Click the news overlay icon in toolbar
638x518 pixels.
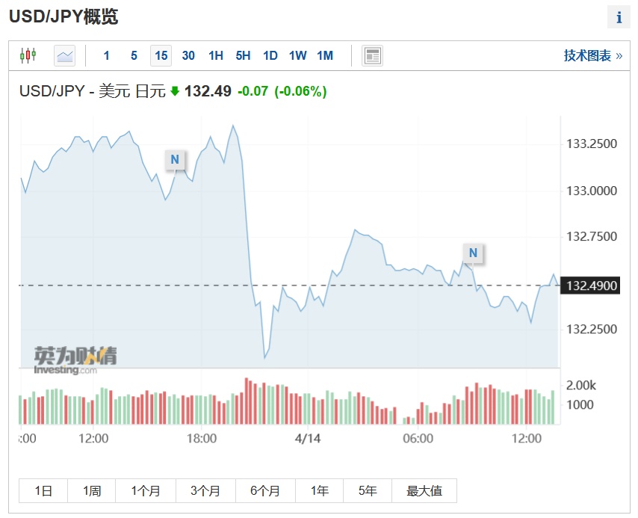(372, 55)
